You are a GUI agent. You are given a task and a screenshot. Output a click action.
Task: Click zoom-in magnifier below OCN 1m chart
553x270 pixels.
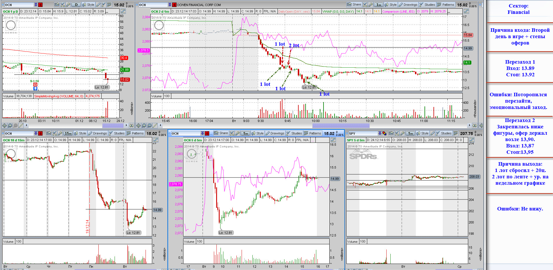pyautogui.click(x=144, y=125)
